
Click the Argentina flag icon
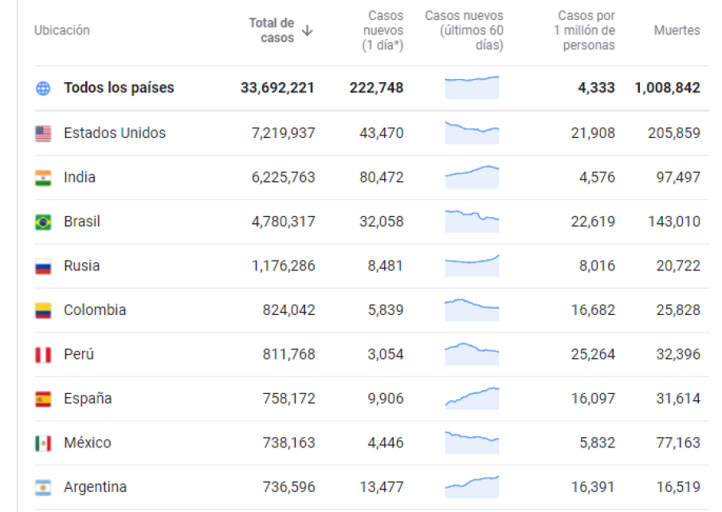click(43, 487)
